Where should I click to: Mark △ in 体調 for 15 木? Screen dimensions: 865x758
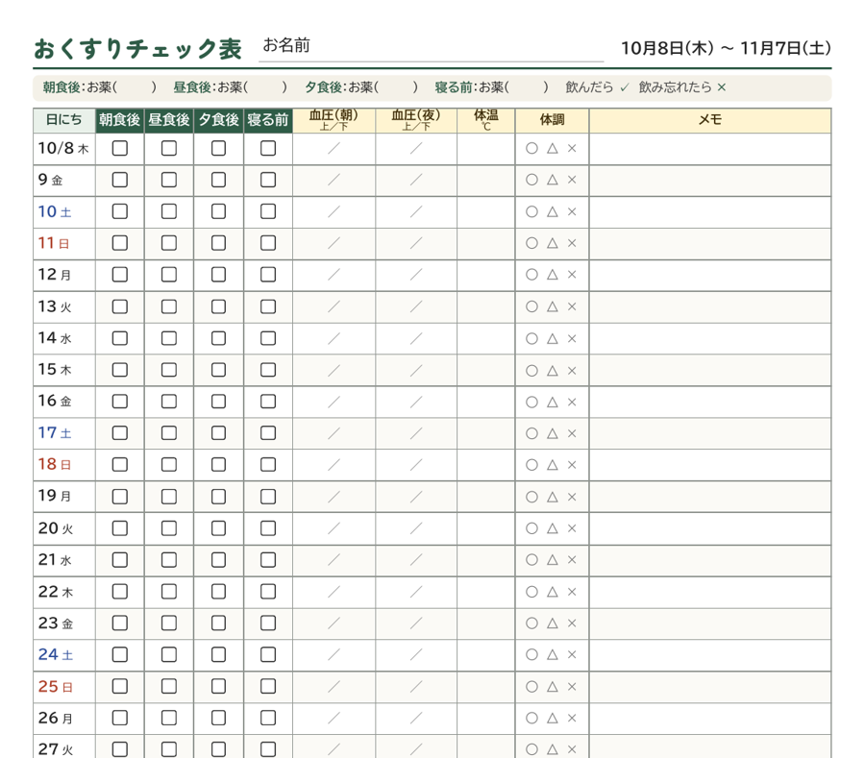553,371
